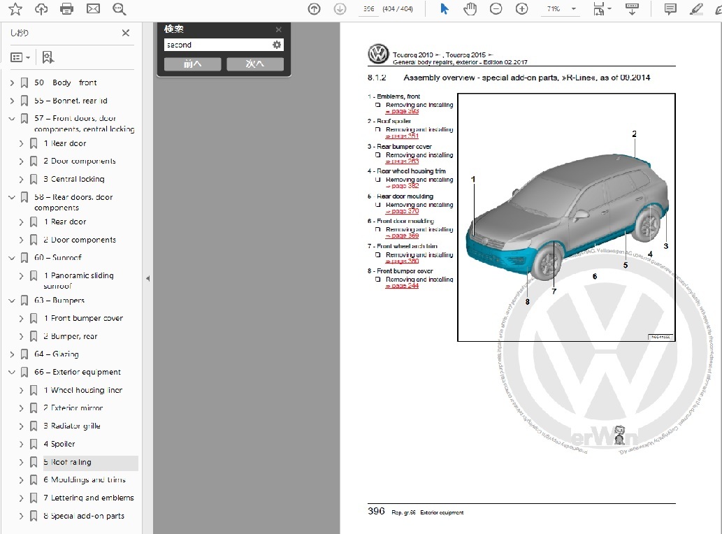Close the search popup
Image resolution: width=722 pixels, height=534 pixels.
point(279,29)
